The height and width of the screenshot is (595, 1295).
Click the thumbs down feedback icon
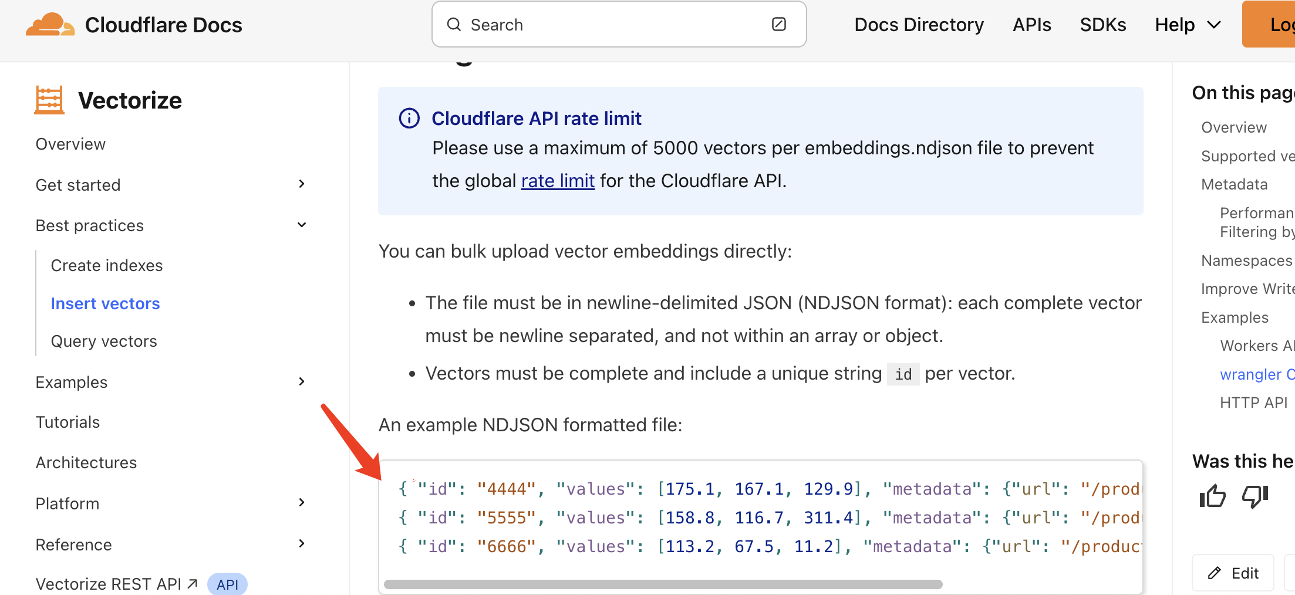point(1255,496)
